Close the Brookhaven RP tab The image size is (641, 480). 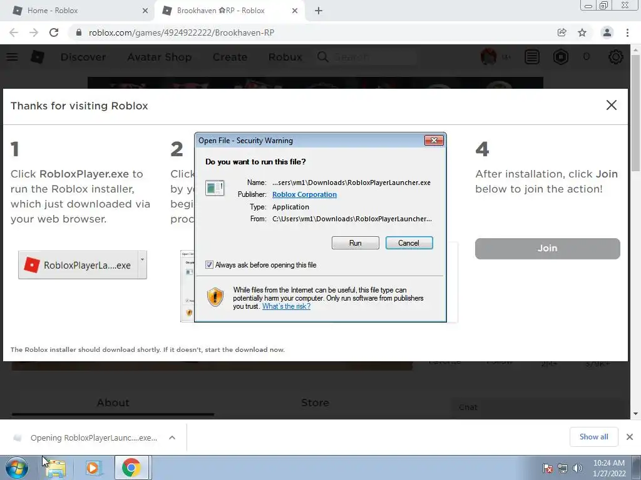[295, 11]
